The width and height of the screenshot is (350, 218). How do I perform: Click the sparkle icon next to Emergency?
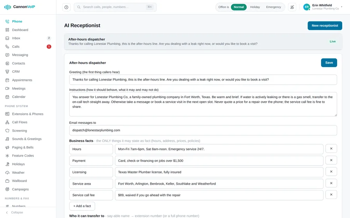(x=292, y=7)
